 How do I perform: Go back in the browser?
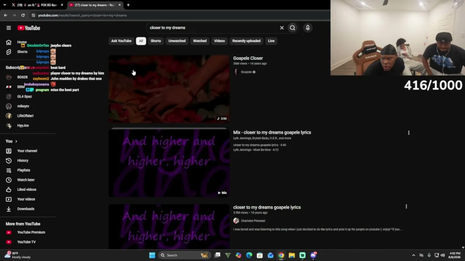(x=5, y=15)
